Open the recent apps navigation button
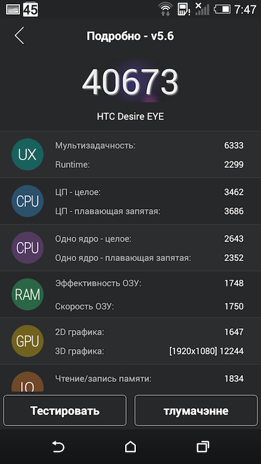 tap(203, 446)
